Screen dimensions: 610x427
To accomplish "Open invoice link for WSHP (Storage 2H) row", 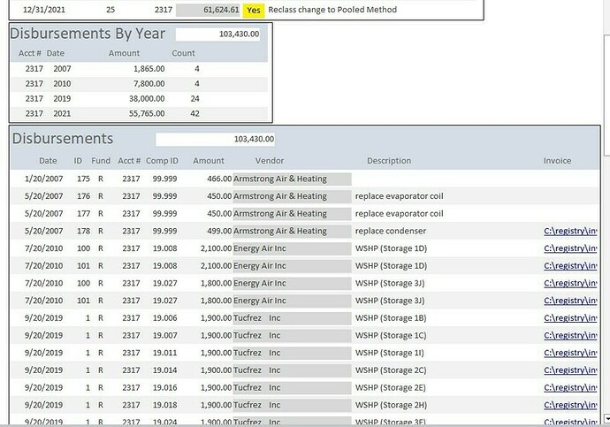I will click(x=570, y=405).
